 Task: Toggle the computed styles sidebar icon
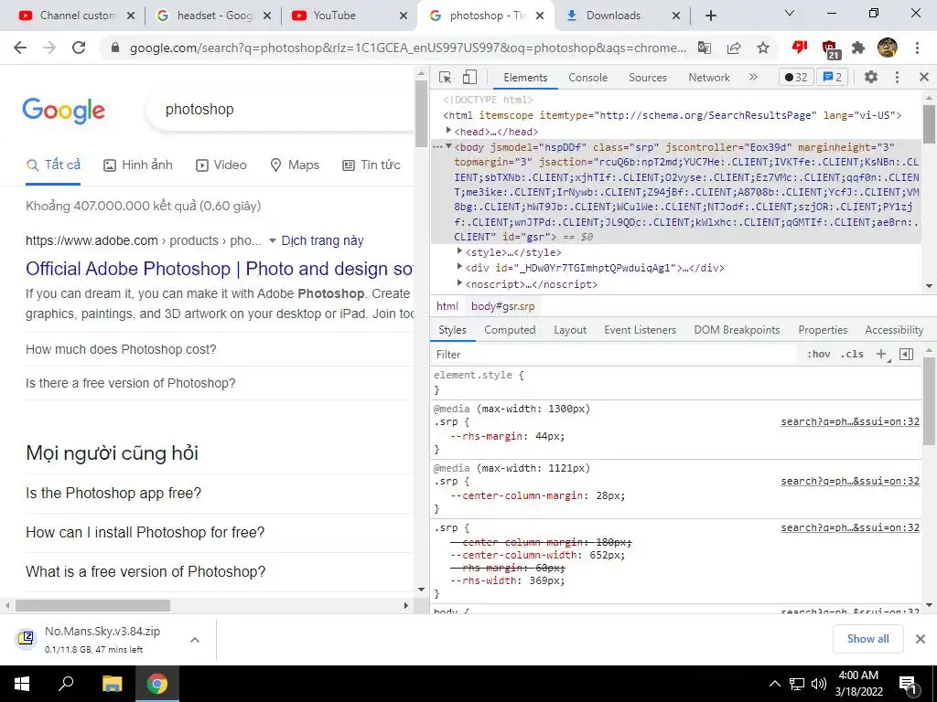tap(906, 354)
